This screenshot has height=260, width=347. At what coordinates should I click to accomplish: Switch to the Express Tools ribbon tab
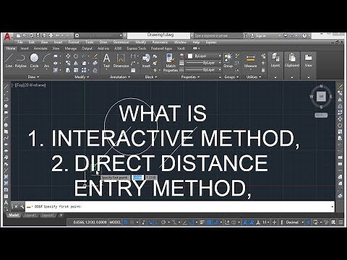click(x=137, y=48)
